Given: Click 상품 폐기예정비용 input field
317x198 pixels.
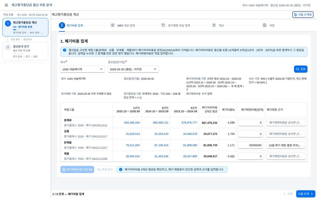Looking at the screenshot, I should tap(250, 134).
